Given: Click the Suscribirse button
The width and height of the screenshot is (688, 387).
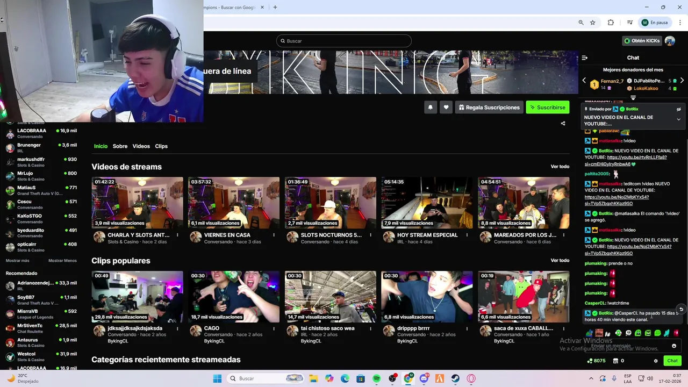Looking at the screenshot, I should tap(547, 107).
